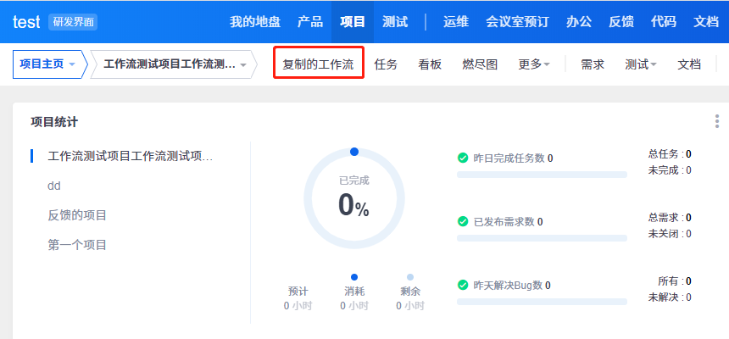Switch to the 产品 top menu
Image resolution: width=729 pixels, height=339 pixels.
point(309,22)
